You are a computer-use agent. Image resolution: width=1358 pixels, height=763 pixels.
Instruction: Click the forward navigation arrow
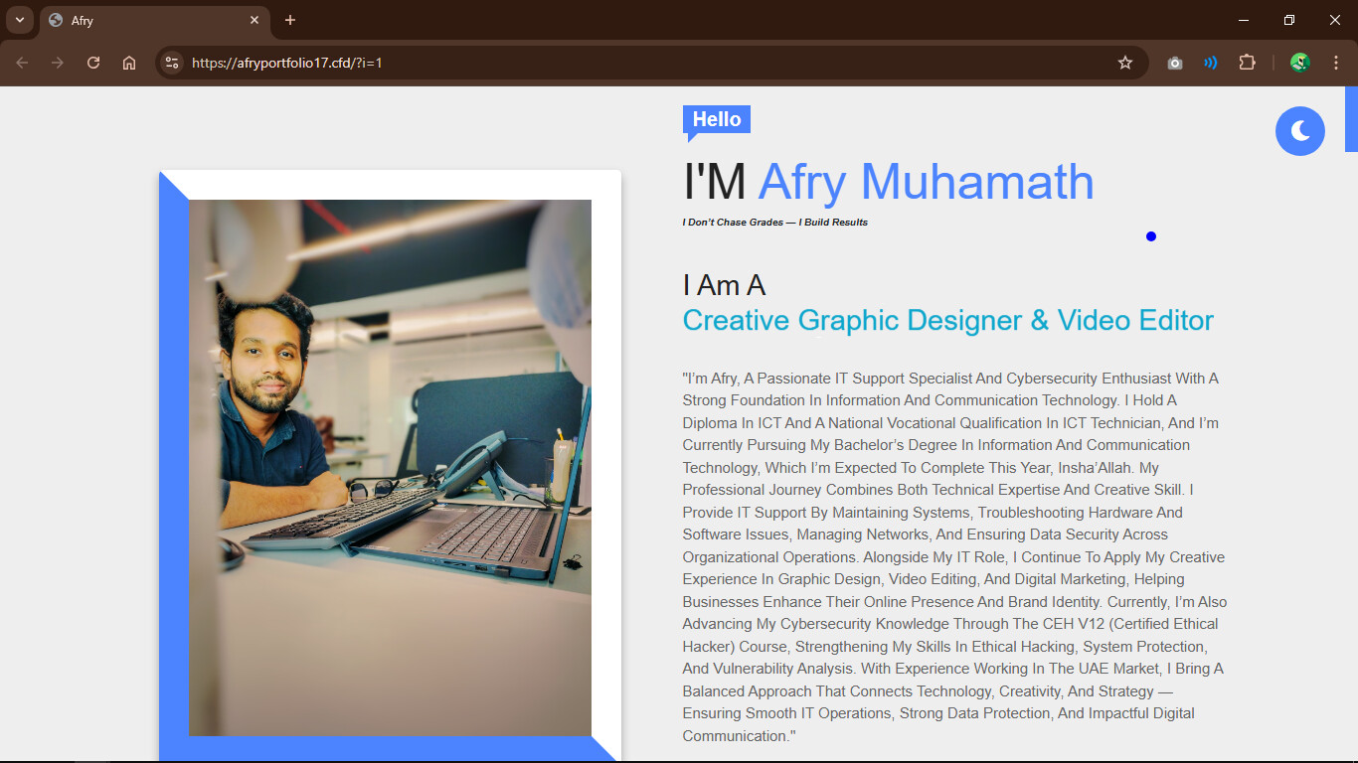[58, 63]
